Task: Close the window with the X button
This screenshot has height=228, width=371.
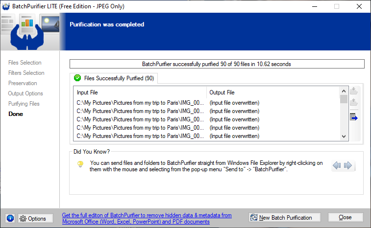Action: point(359,6)
